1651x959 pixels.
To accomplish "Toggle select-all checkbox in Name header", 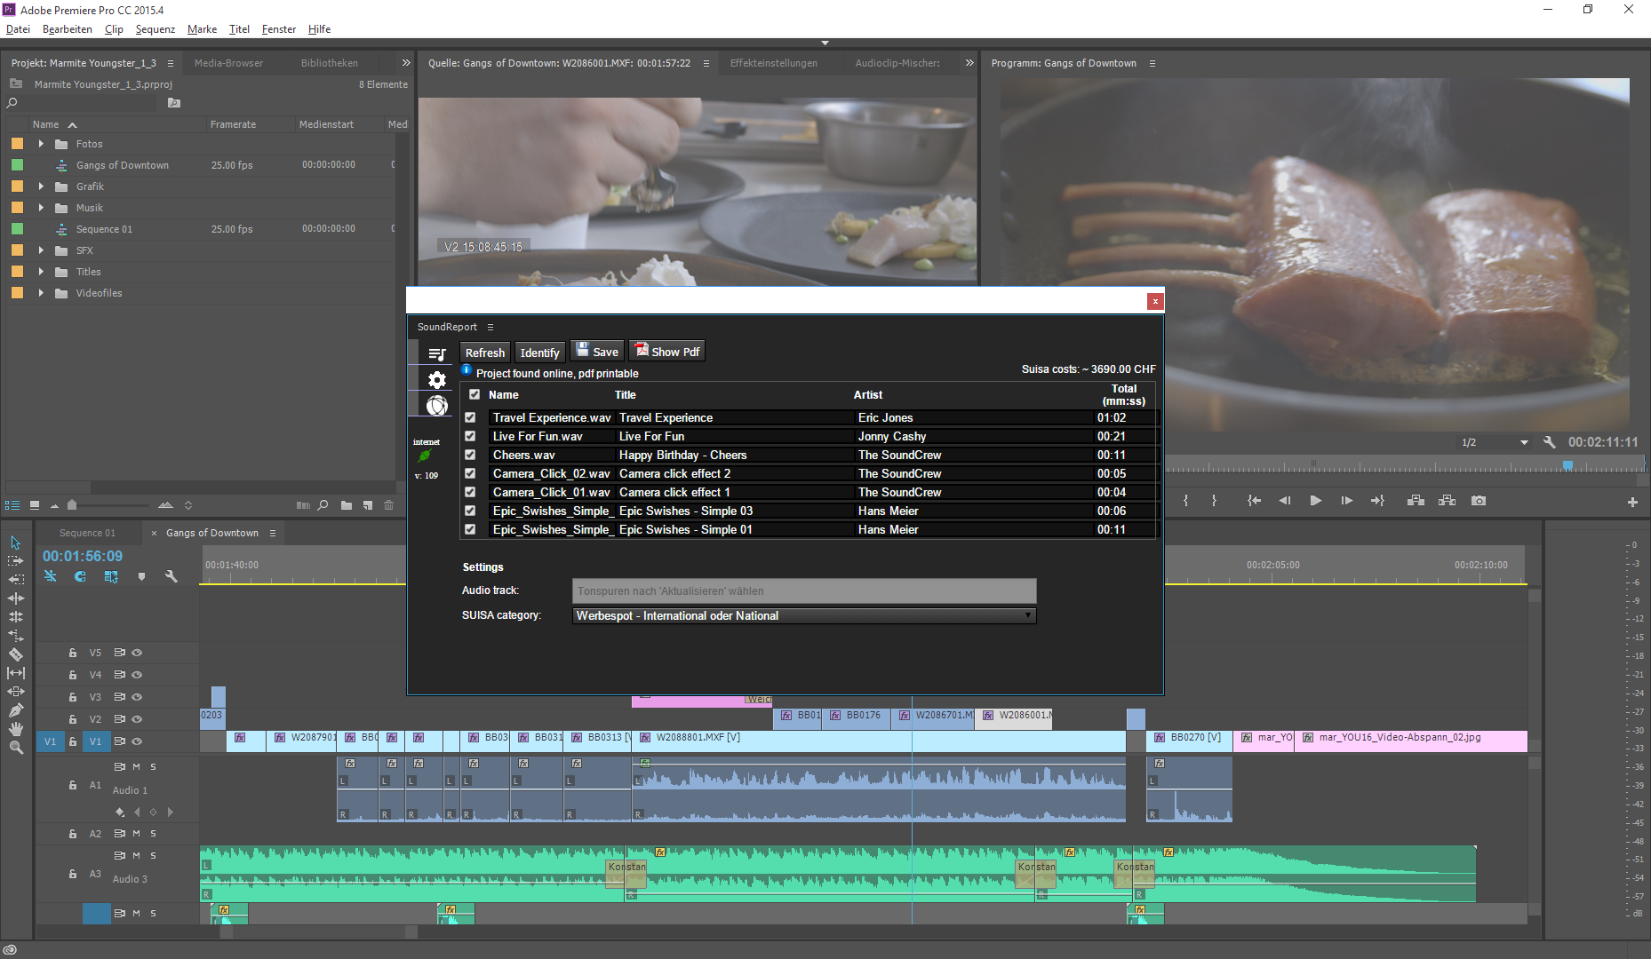I will click(475, 394).
